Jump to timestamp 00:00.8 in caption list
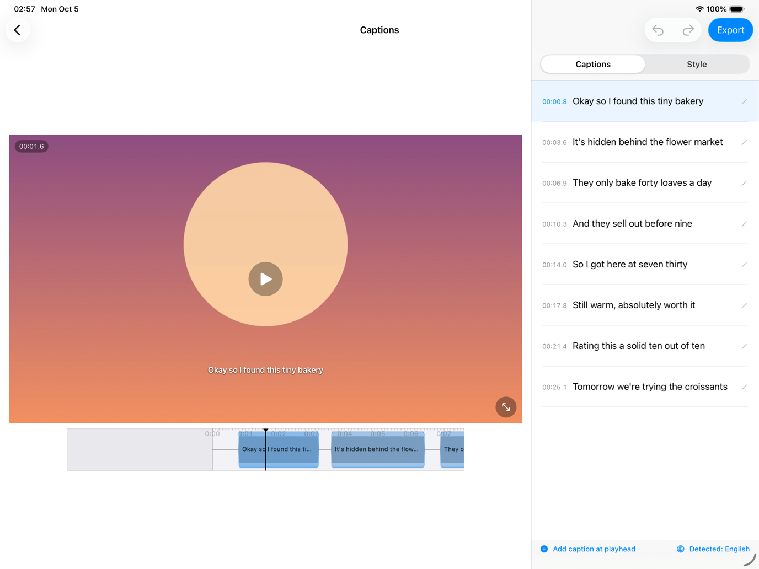Viewport: 759px width, 569px height. 554,102
